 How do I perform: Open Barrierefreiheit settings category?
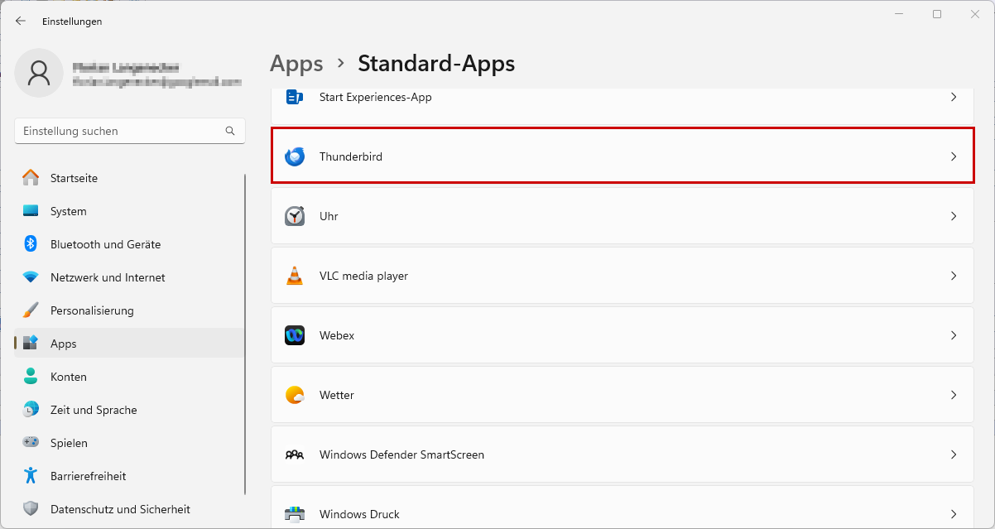click(x=129, y=476)
